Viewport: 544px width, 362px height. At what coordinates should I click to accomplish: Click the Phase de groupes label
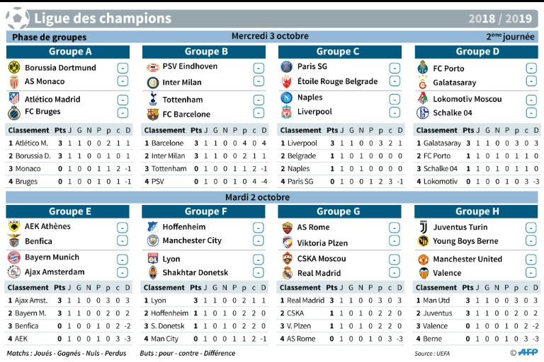(49, 37)
